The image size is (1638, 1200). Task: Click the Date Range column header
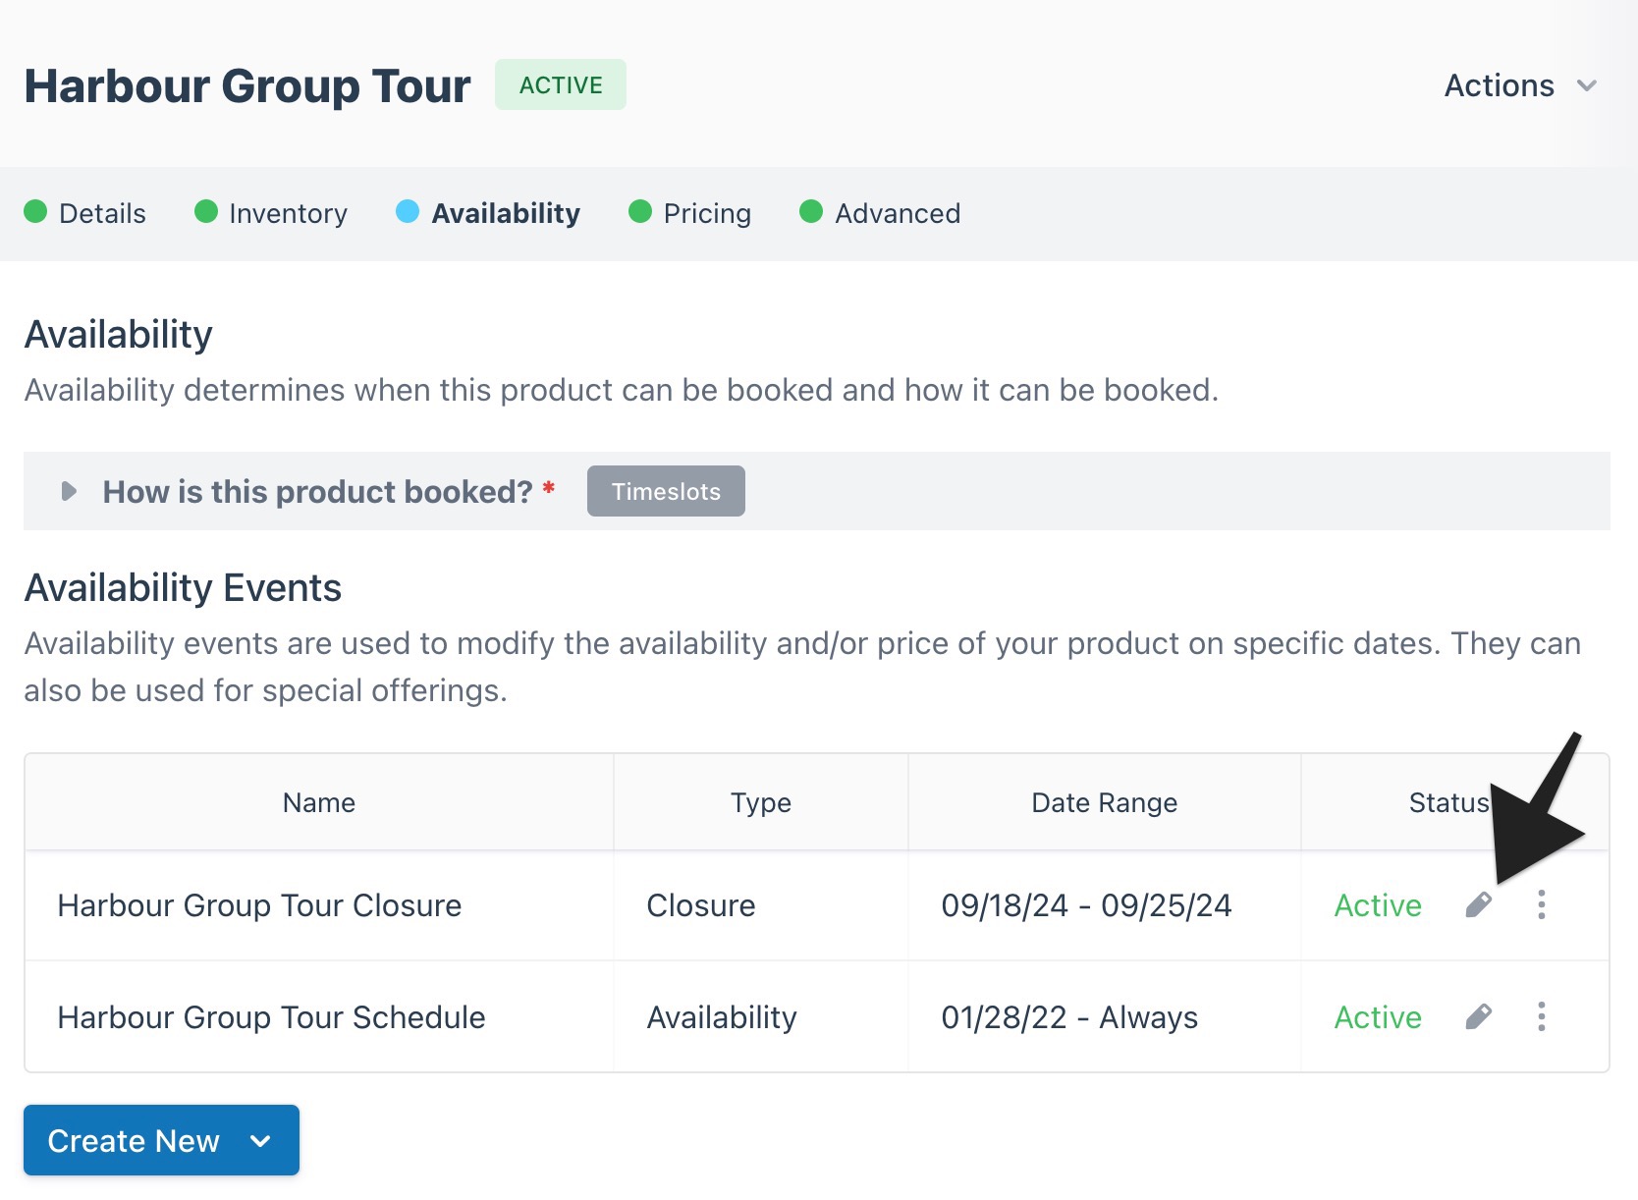pos(1105,802)
